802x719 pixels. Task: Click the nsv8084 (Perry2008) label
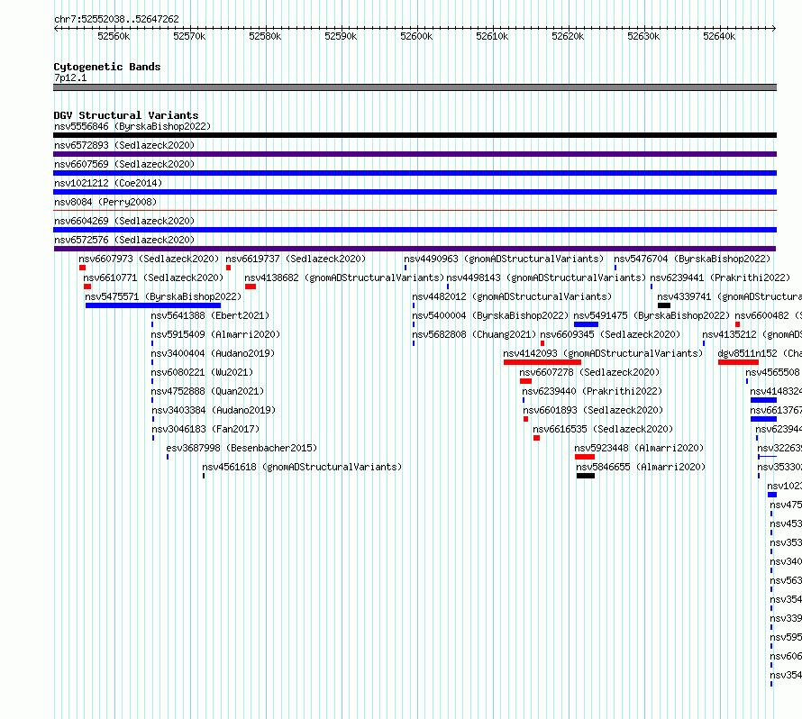click(x=105, y=202)
